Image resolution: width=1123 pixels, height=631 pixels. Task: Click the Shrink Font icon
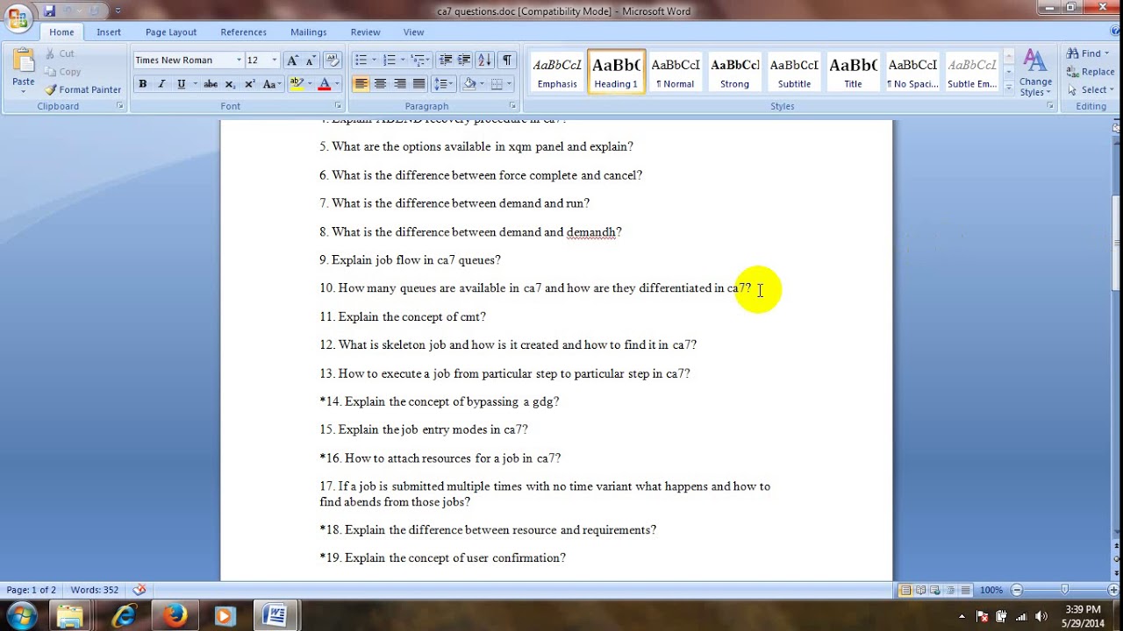click(311, 60)
